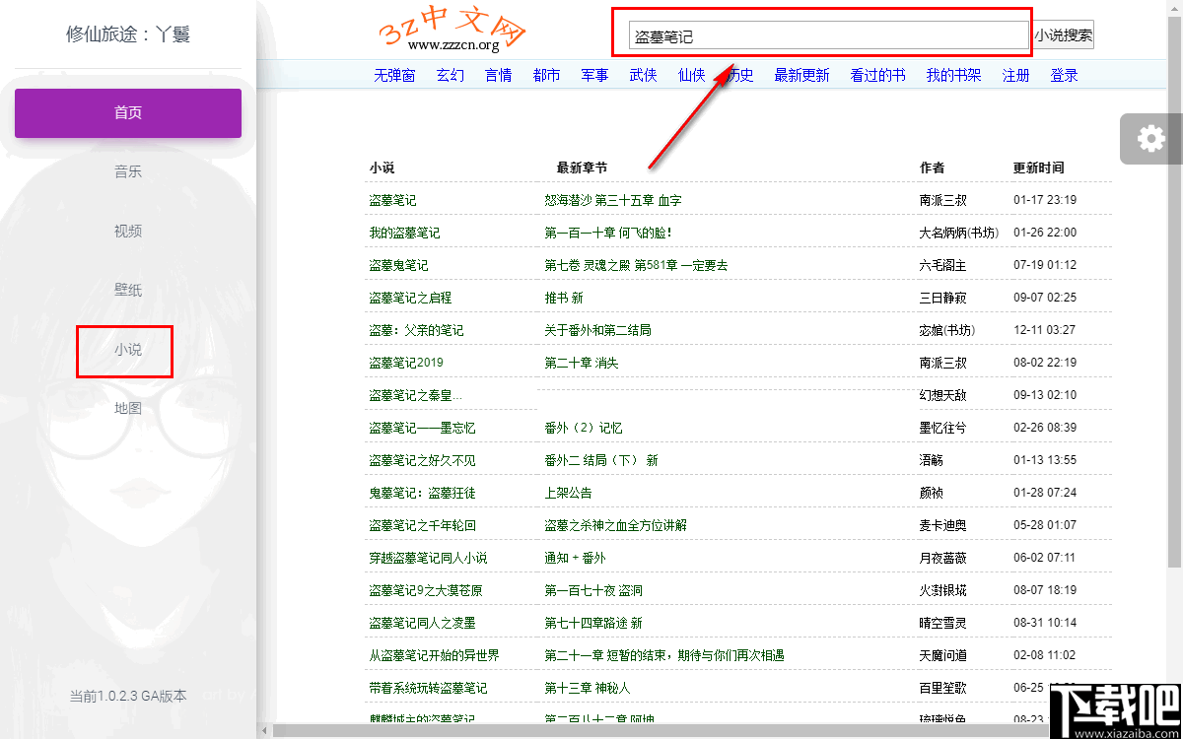Click the 3z中文网 site logo
The height and width of the screenshot is (739, 1183).
click(453, 31)
